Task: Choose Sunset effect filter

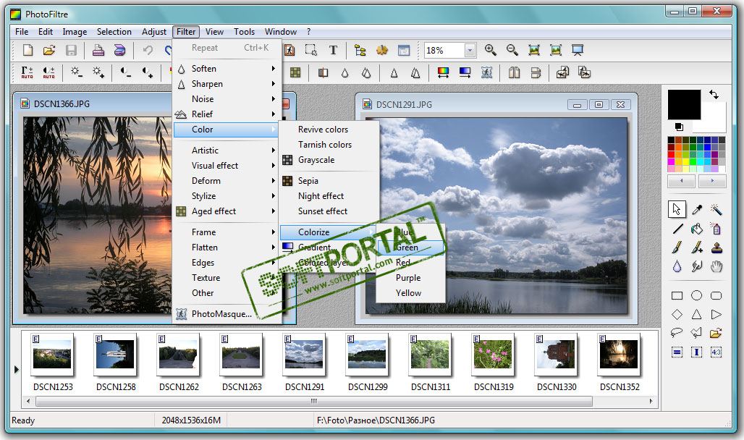Action: (x=329, y=211)
